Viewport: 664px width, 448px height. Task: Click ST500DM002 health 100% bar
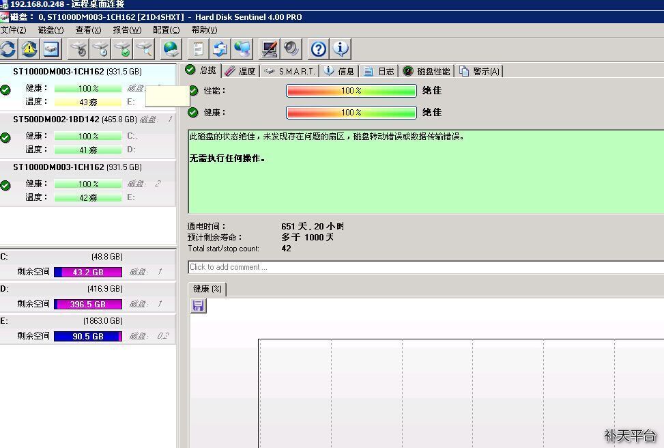coord(88,136)
